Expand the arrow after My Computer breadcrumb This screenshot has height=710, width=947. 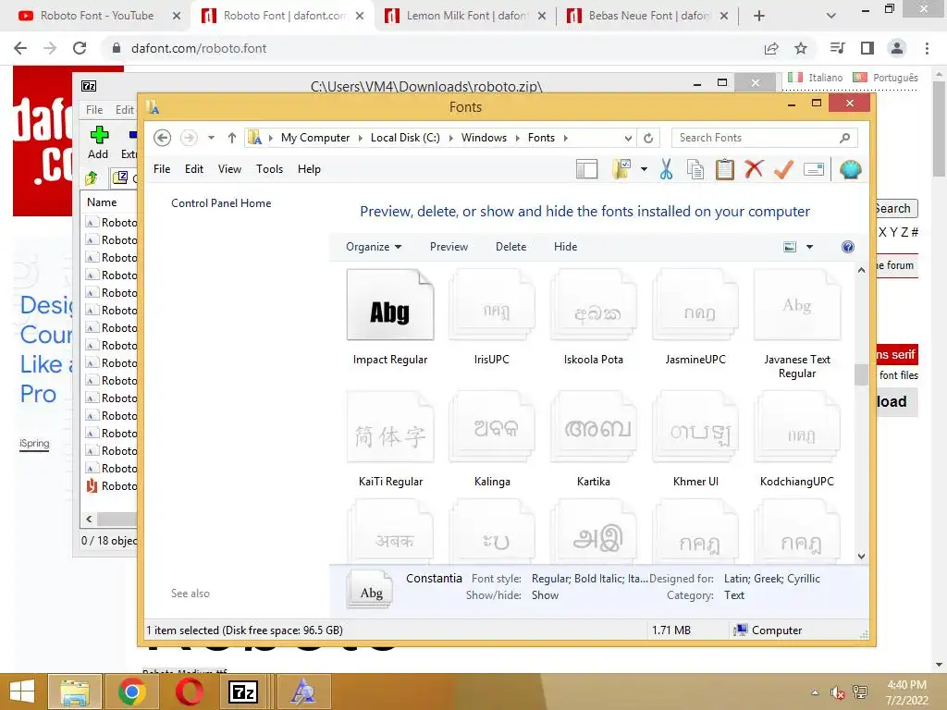click(x=360, y=138)
